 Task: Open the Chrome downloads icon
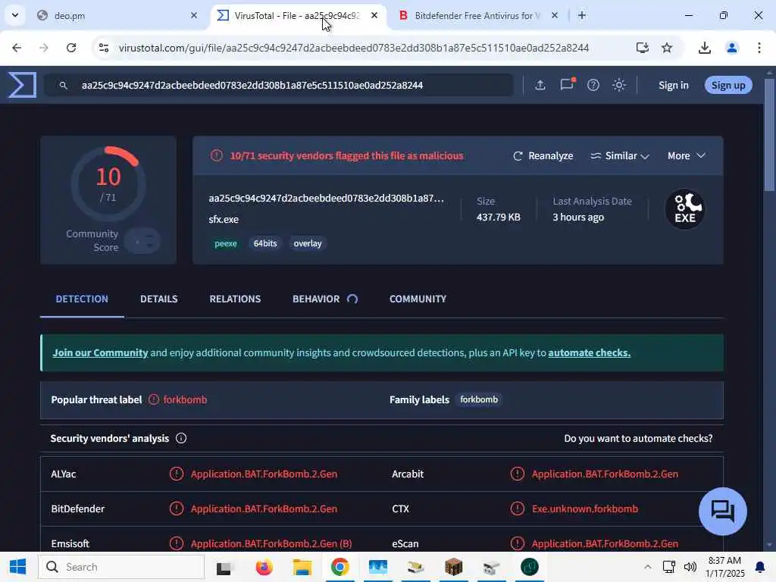(x=704, y=48)
